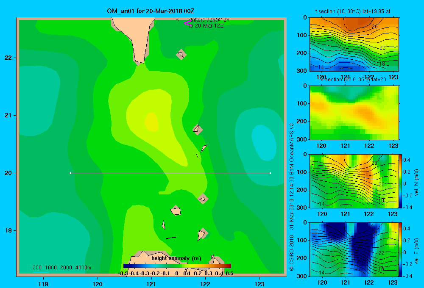This screenshot has width=424, height=288.
Task: Click the left endpoint of the white section line
Action: coord(70,173)
